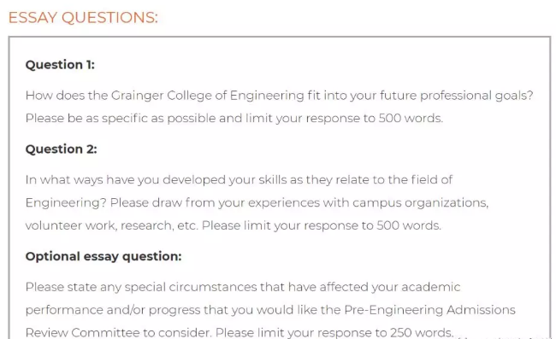Click the words Pre-Engineering Admissions
The image size is (556, 339).
[429, 310]
